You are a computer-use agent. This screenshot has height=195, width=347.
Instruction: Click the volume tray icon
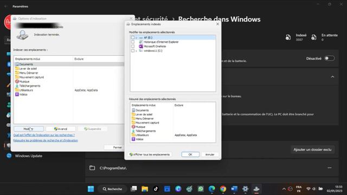314,189
